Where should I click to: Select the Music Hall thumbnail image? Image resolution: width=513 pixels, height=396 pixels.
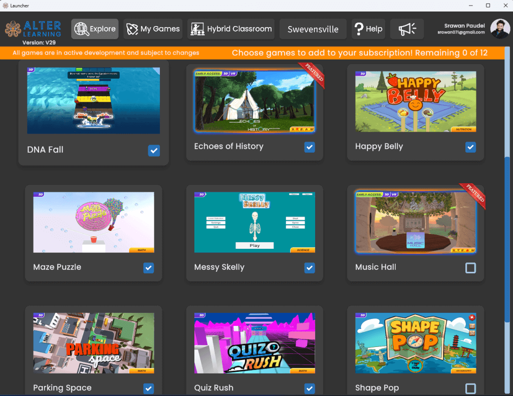(x=415, y=222)
